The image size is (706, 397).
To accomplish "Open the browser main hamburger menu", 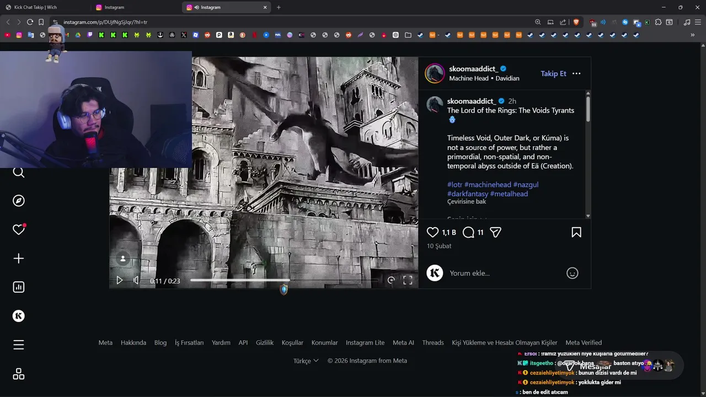I will pos(698,22).
